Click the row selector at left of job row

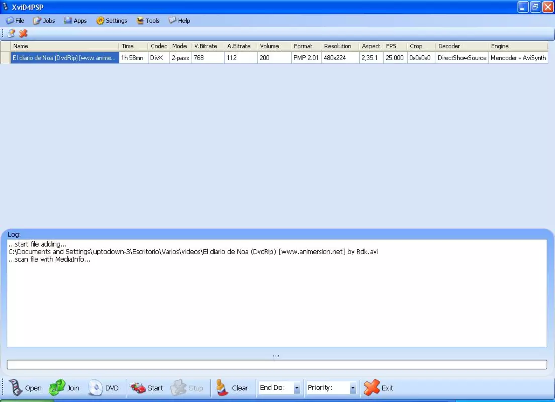[6, 58]
